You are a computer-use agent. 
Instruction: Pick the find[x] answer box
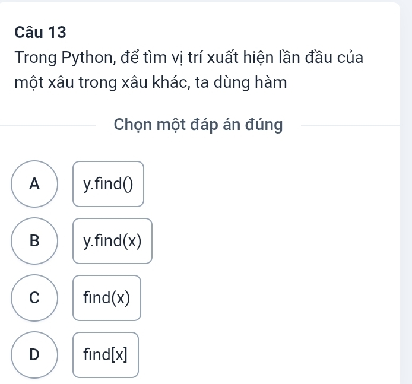pos(106,355)
